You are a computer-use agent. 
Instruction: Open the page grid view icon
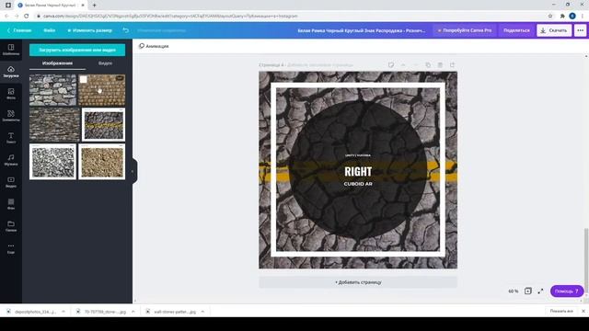527,291
